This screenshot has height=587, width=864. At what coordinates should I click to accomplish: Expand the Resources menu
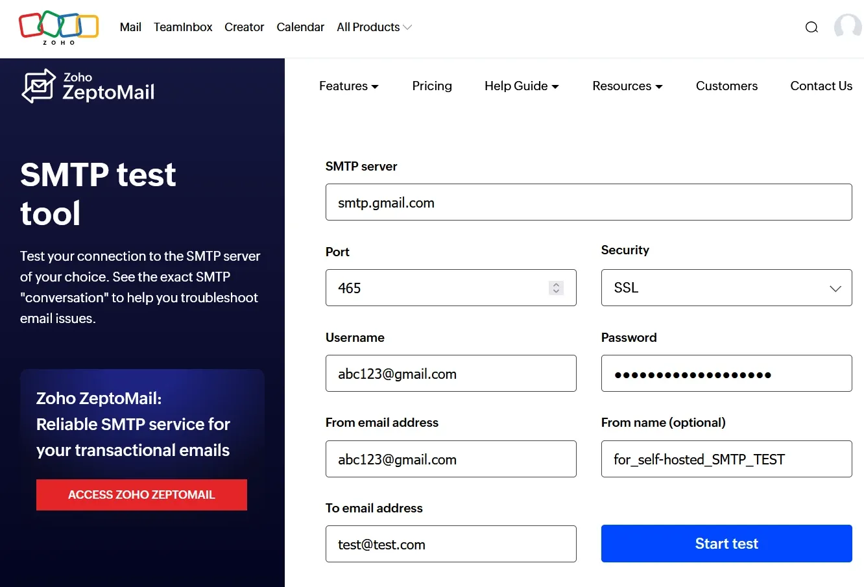tap(627, 86)
